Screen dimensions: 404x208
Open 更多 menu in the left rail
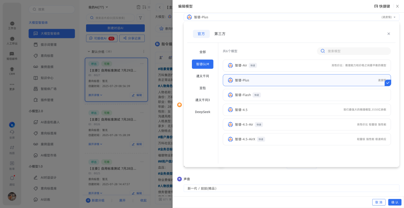coord(12,86)
